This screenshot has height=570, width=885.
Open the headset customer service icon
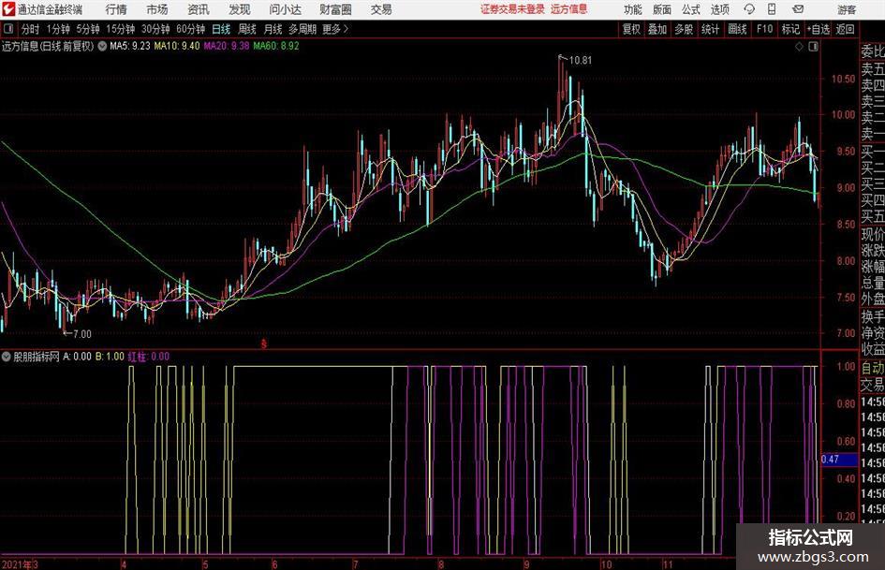(x=749, y=9)
